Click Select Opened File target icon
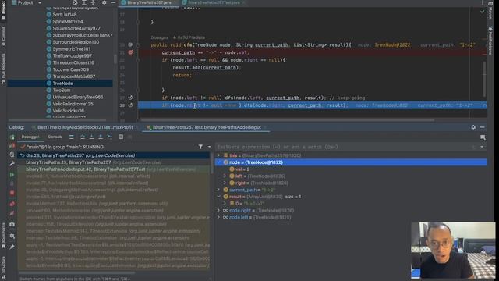 pos(75,2)
